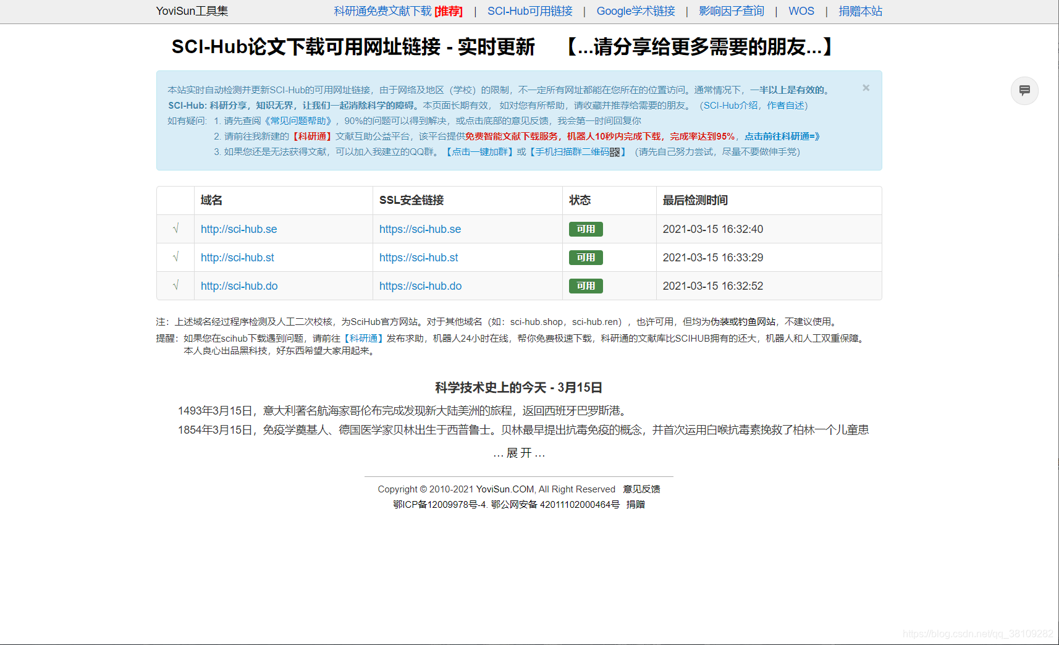The width and height of the screenshot is (1059, 645).
Task: Open the https://sci-hub.st SSL link
Action: pos(418,258)
